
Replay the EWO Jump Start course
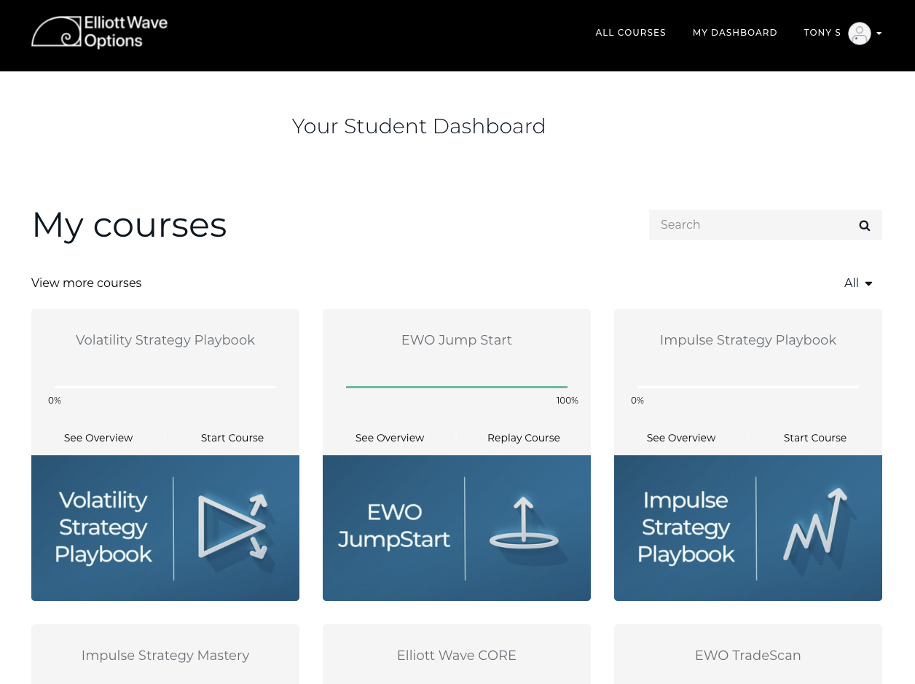[523, 437]
